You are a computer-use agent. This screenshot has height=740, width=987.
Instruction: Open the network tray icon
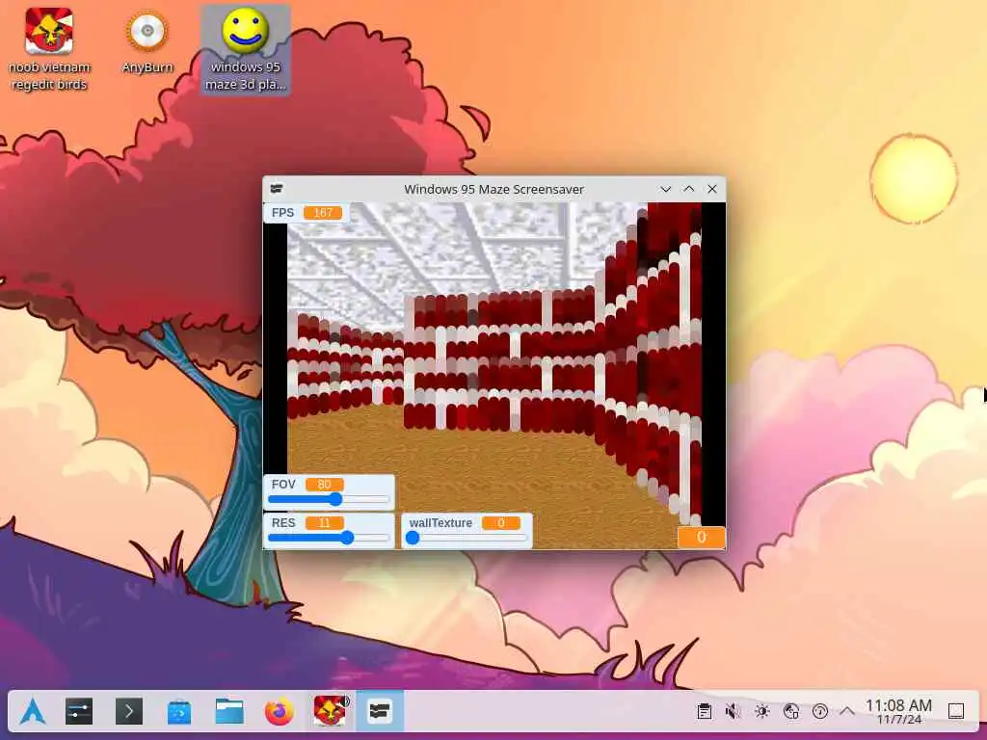coord(790,711)
